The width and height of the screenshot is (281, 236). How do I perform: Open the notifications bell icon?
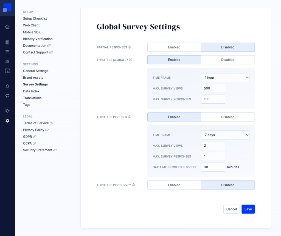pyautogui.click(x=7, y=86)
